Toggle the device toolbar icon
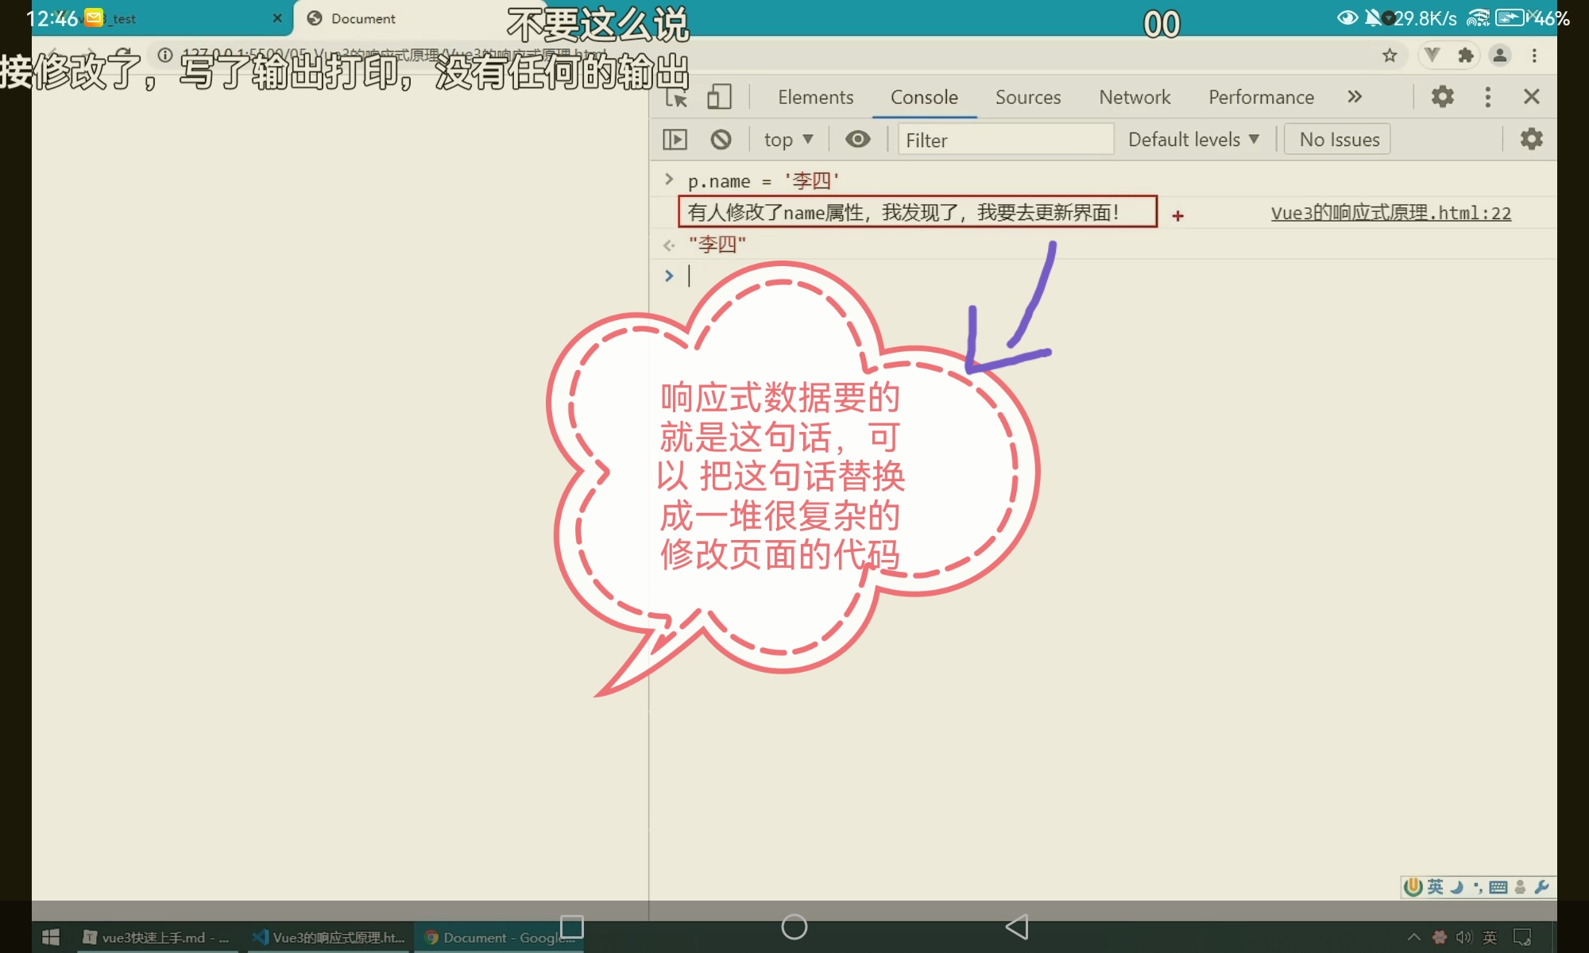The image size is (1589, 953). (719, 97)
